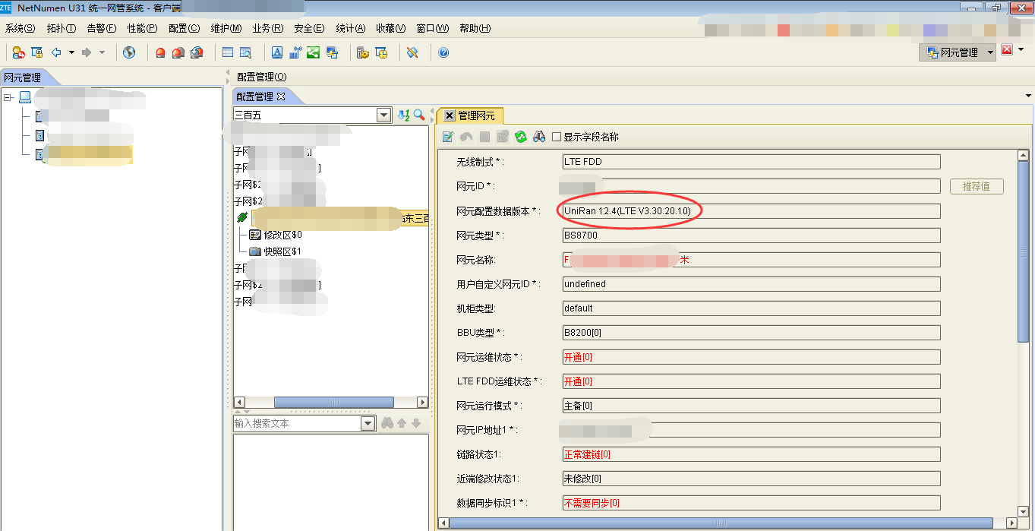This screenshot has height=531, width=1035.
Task: Click the 机柜类型 field showing default
Action: pyautogui.click(x=751, y=308)
